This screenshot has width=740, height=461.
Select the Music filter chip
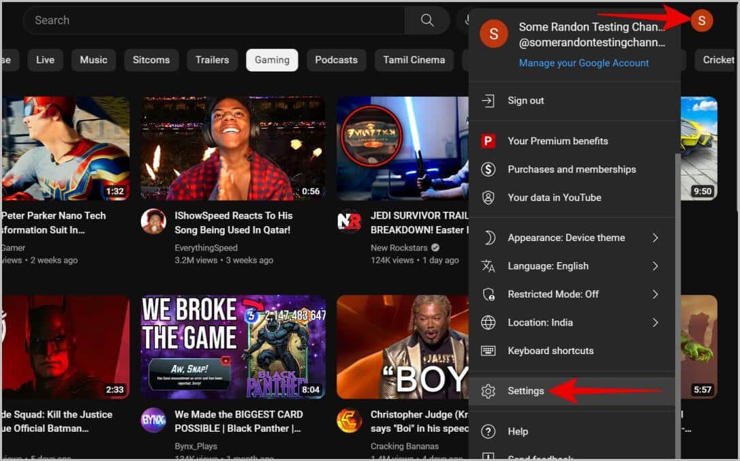click(x=93, y=60)
